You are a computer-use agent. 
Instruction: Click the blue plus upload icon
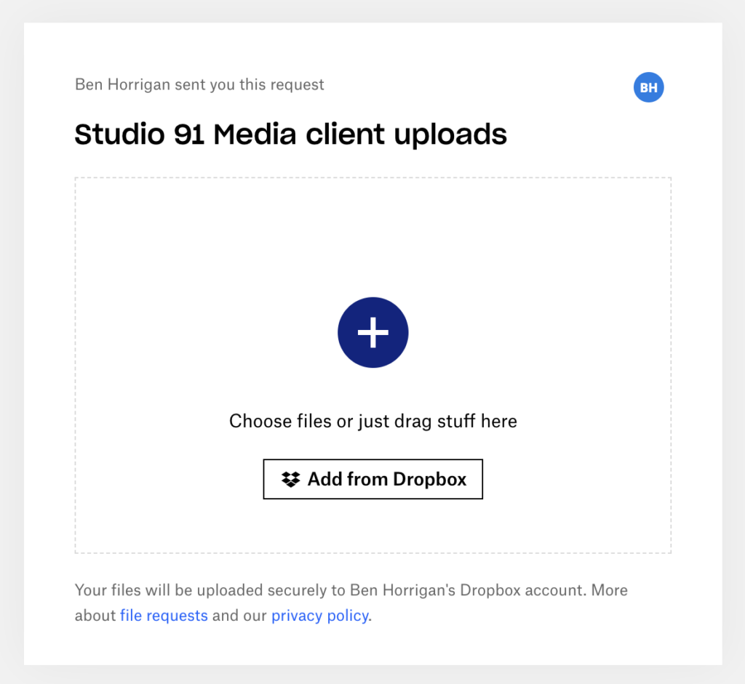tap(373, 332)
